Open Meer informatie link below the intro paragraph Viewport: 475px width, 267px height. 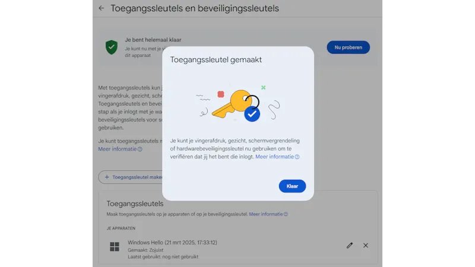point(117,149)
